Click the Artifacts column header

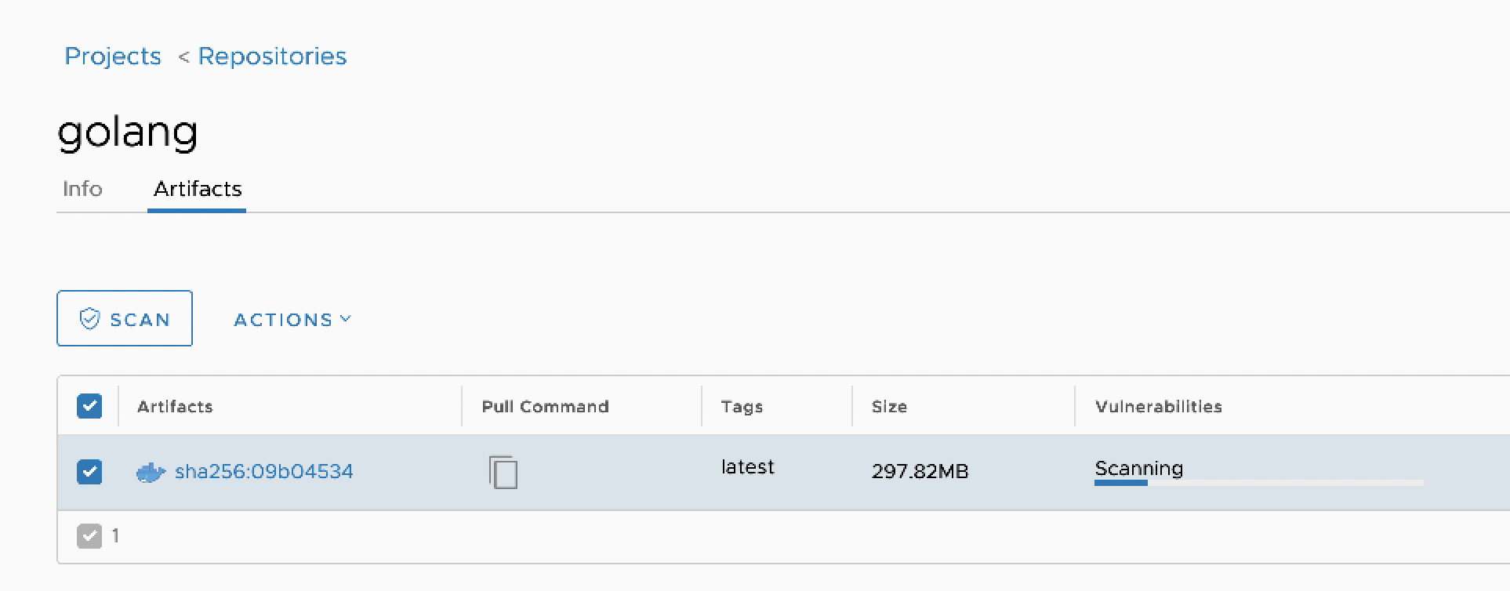175,407
